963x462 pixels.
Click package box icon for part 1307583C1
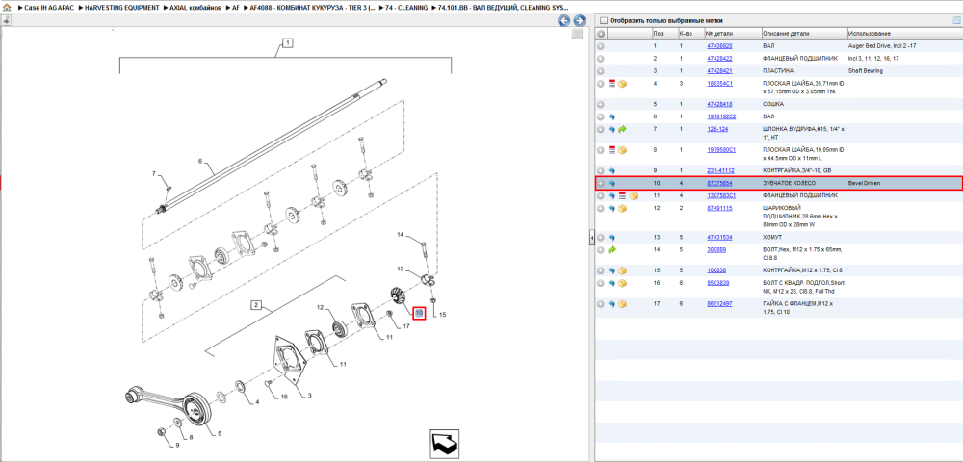[x=634, y=195]
